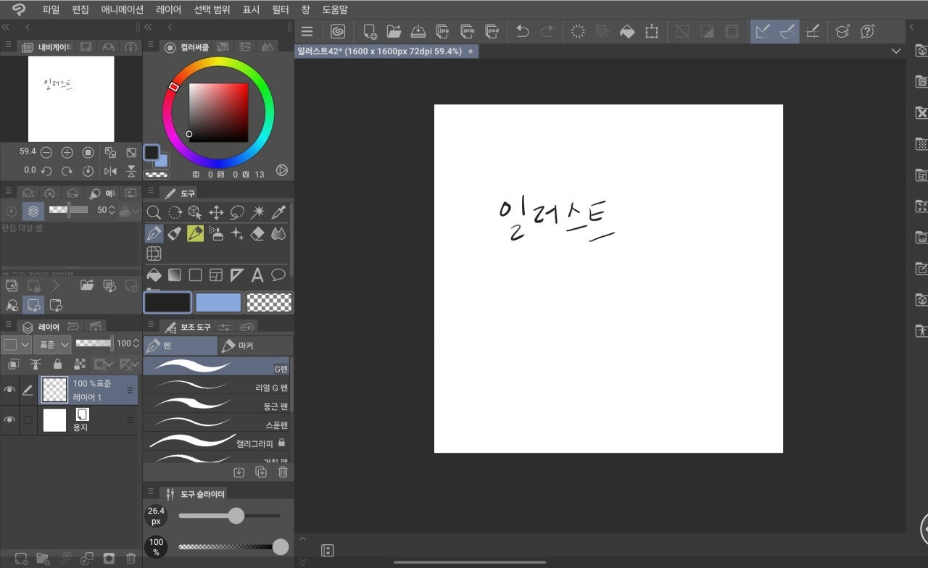The height and width of the screenshot is (568, 928).
Task: Select the light blue sub color swatch
Action: click(x=218, y=302)
